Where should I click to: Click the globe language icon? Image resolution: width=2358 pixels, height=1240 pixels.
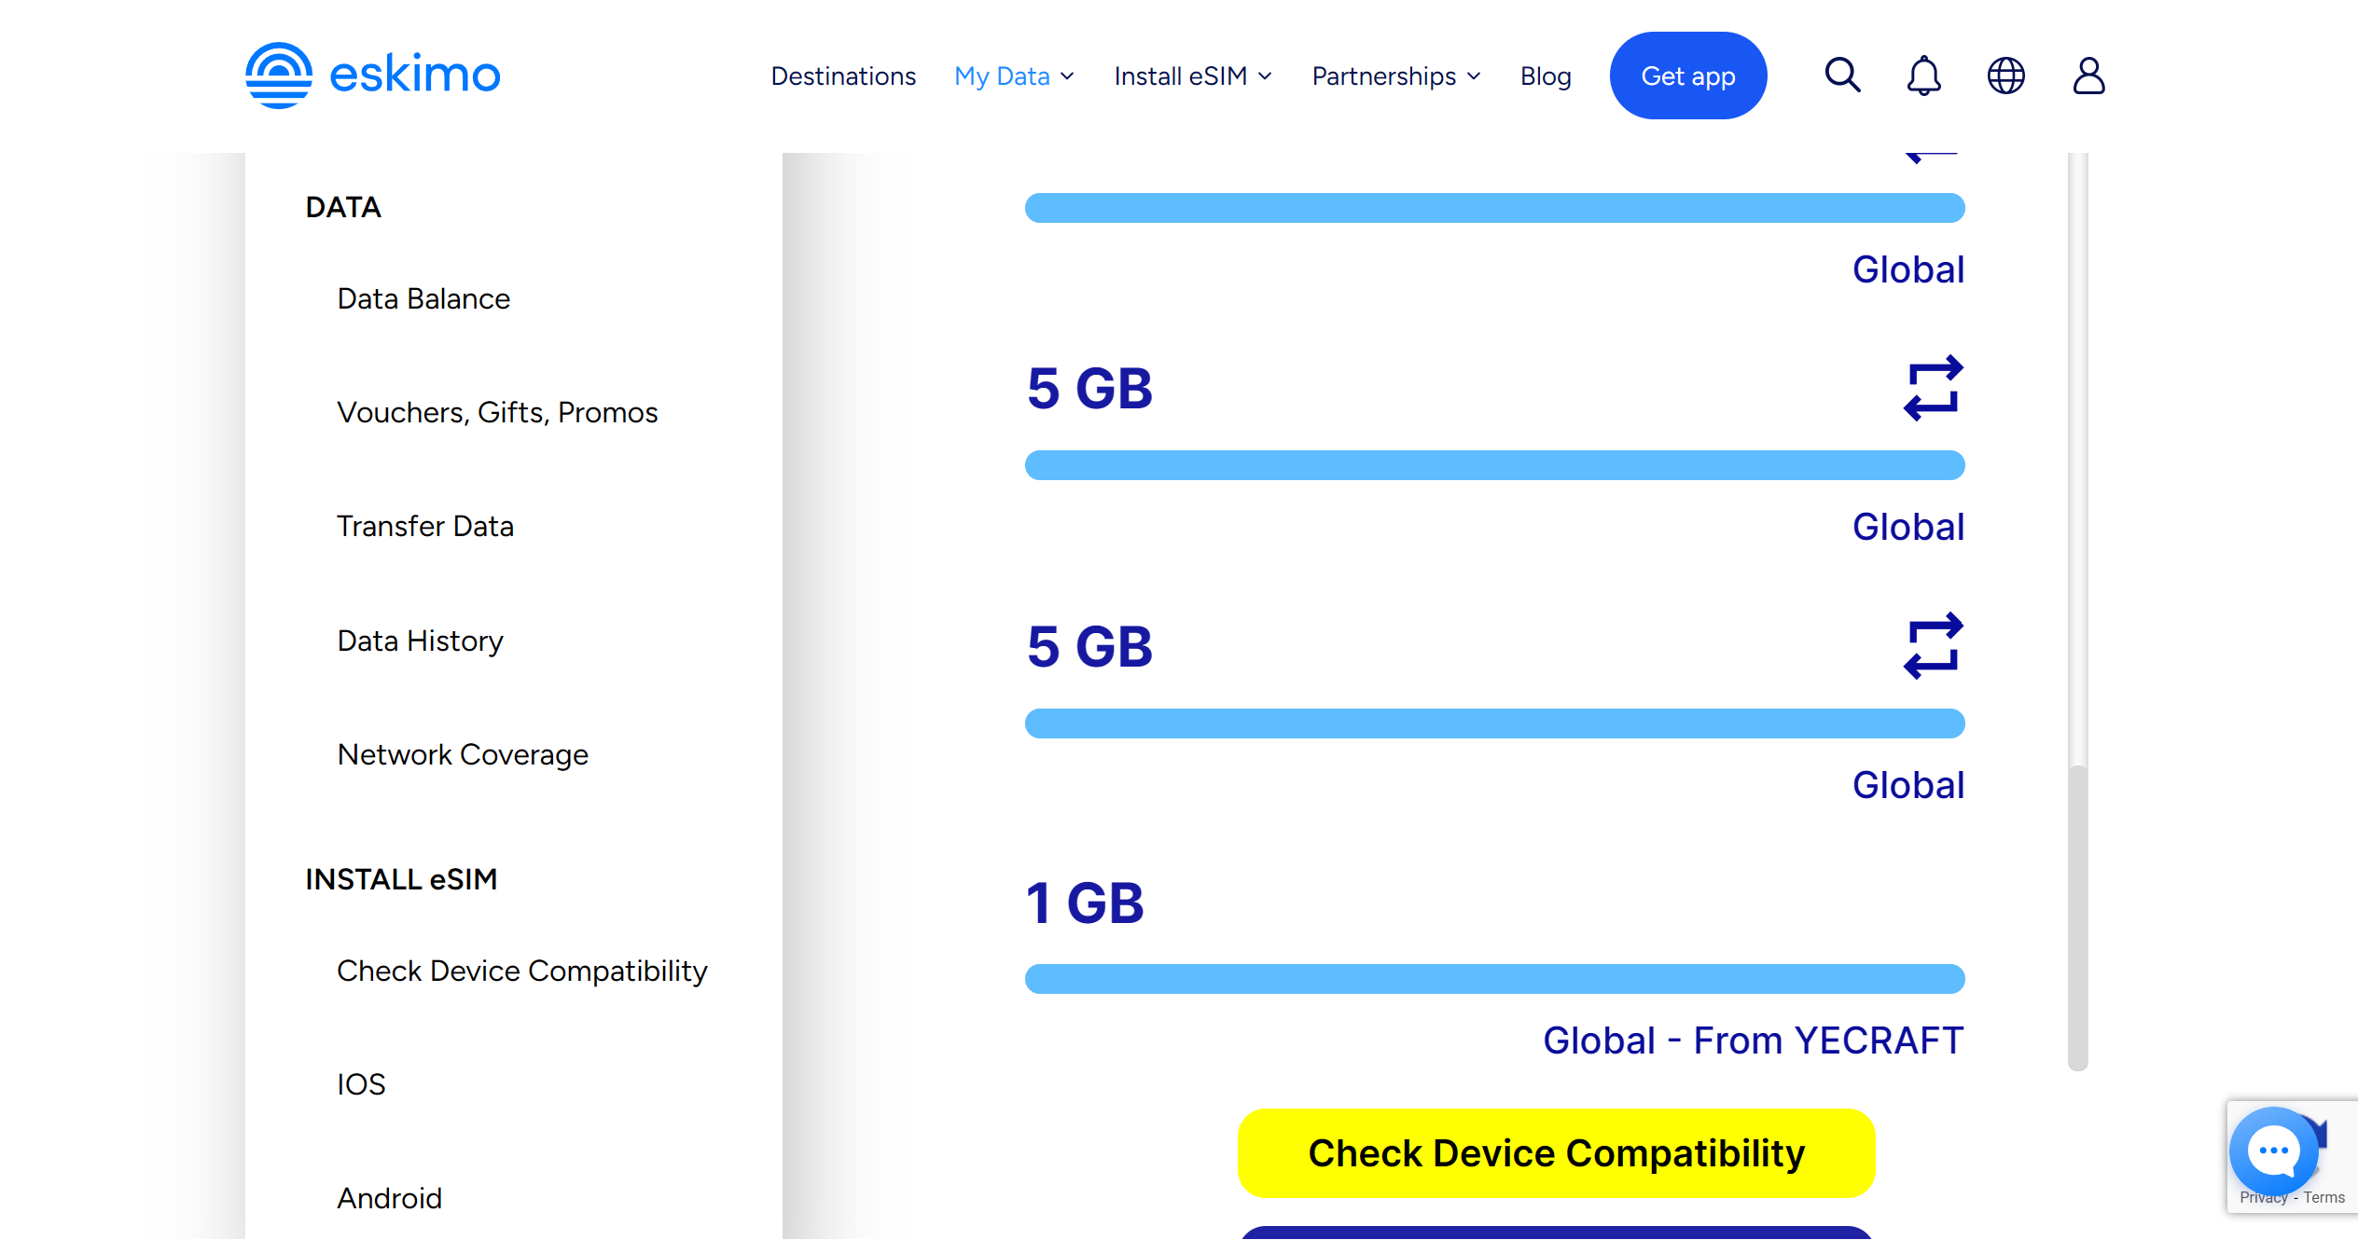pos(2005,76)
